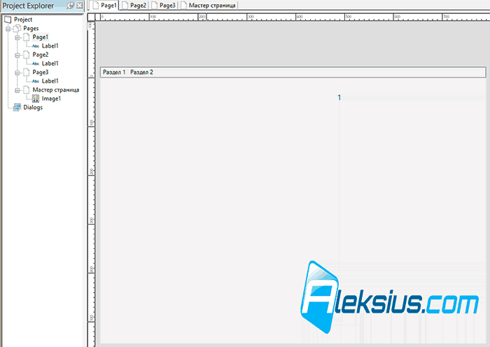
Task: Select the Project root node
Action: (x=23, y=20)
